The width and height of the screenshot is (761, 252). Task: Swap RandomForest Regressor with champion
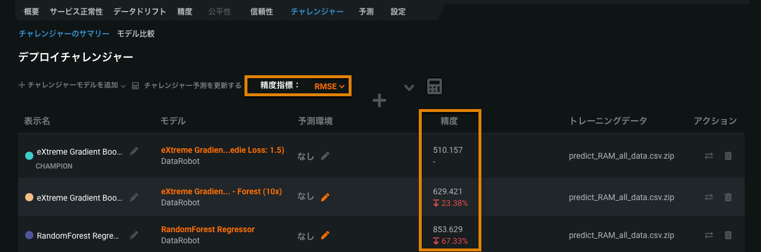(709, 235)
